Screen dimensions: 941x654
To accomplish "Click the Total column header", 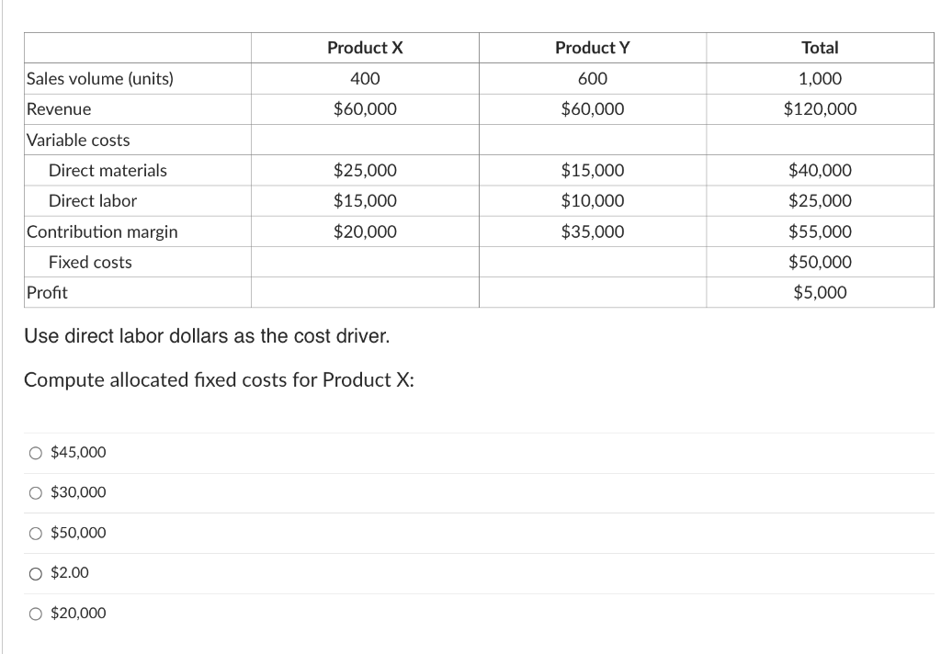I will click(x=820, y=48).
